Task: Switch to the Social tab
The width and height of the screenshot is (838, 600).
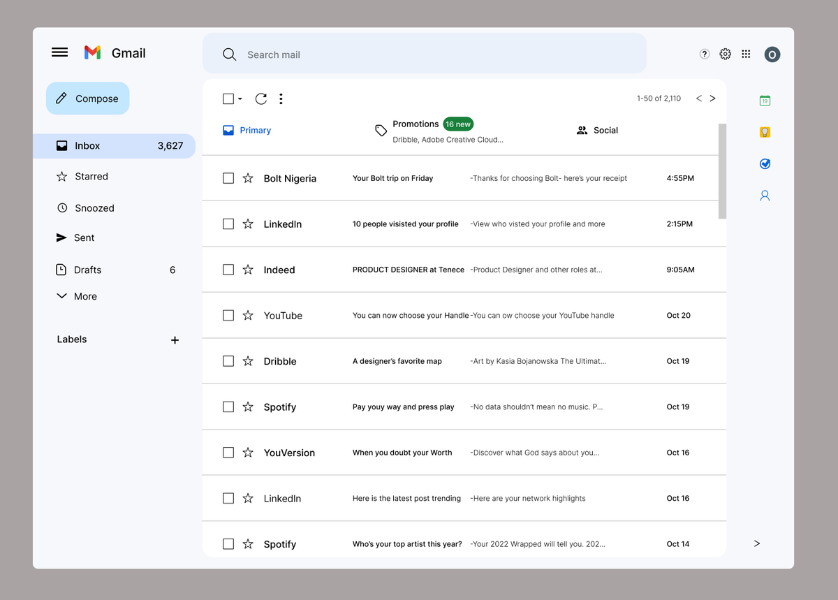Action: pos(598,130)
